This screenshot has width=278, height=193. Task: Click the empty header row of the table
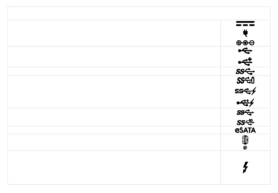point(139,13)
